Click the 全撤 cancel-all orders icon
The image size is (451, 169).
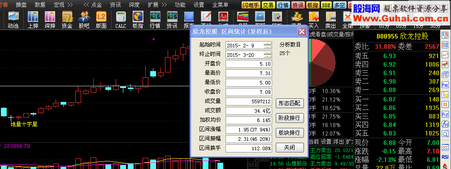[x=347, y=20]
